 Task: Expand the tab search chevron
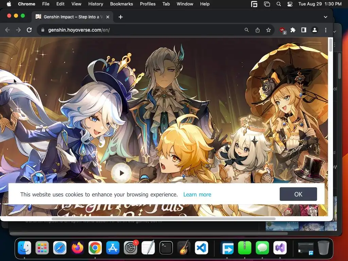click(x=325, y=17)
